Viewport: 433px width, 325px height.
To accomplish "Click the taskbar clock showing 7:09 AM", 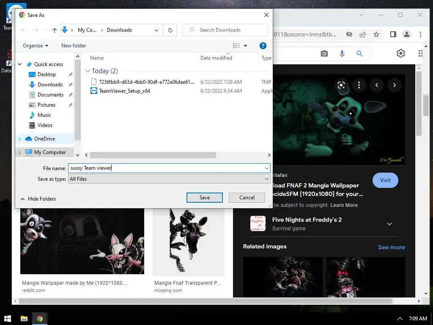I will point(418,319).
